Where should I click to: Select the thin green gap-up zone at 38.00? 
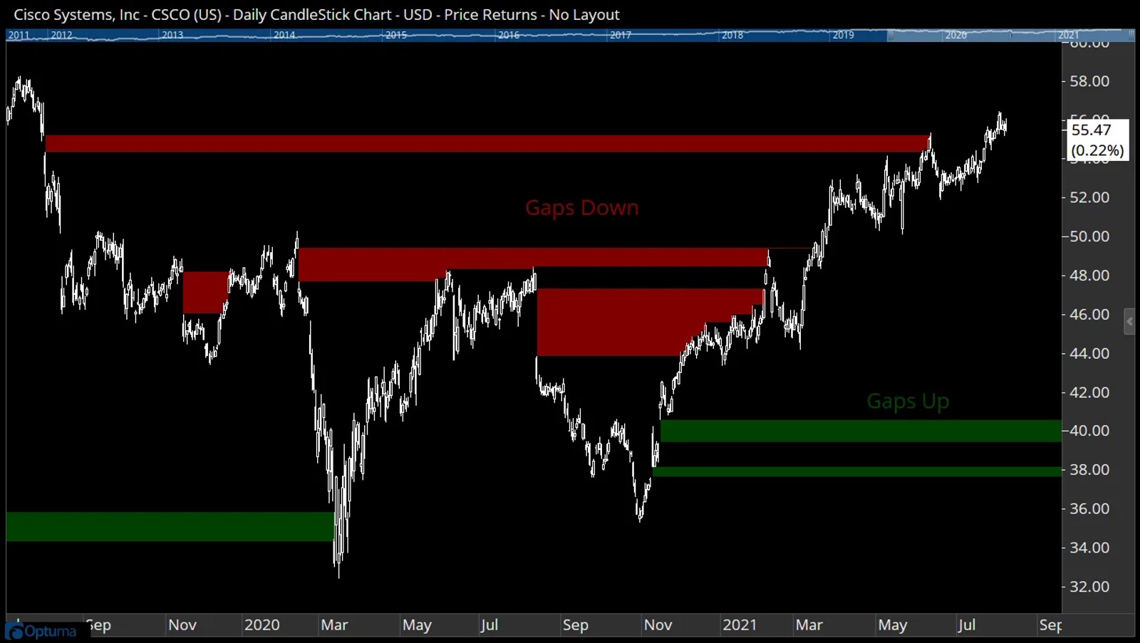pyautogui.click(x=857, y=471)
